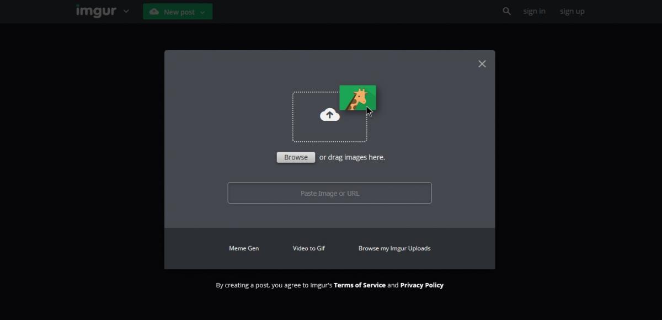Click the Browse button
662x320 pixels.
coord(296,157)
